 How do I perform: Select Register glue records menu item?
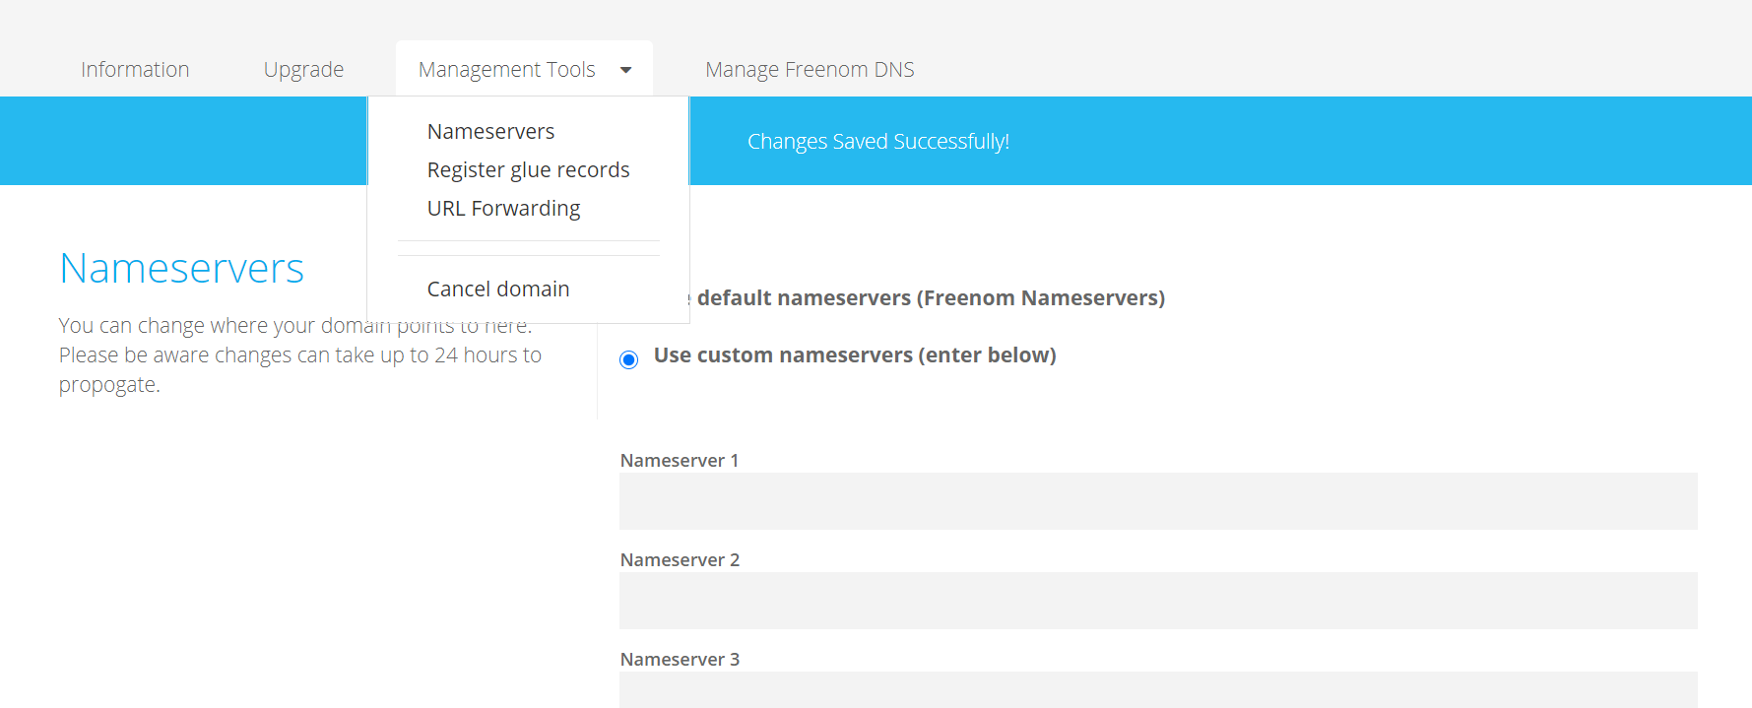(528, 169)
